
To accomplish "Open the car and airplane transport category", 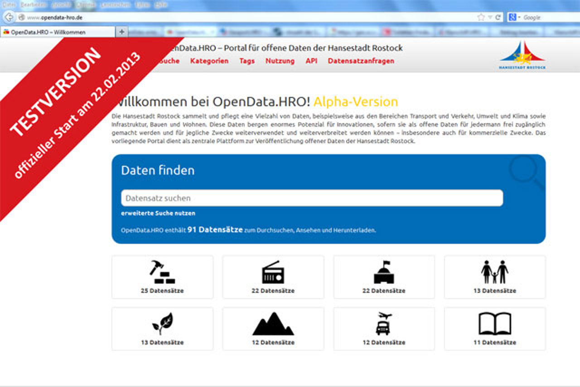I will point(384,329).
